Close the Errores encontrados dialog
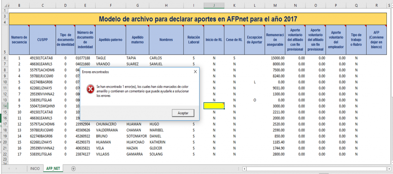Image resolution: width=393 pixels, height=174 pixels. point(195,72)
